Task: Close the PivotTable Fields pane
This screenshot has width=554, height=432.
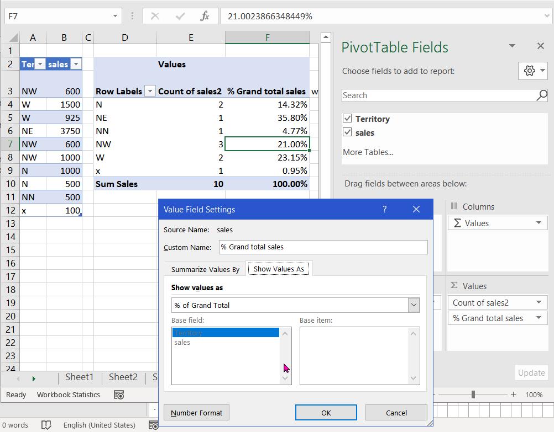Action: tap(540, 46)
